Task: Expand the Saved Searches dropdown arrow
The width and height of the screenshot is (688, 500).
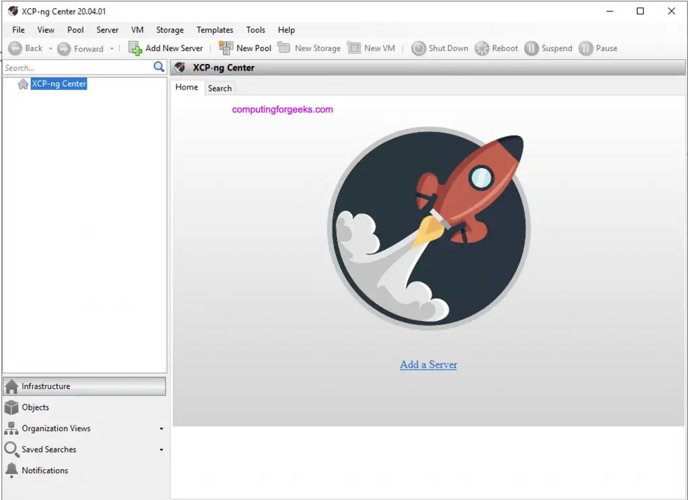Action: point(161,450)
